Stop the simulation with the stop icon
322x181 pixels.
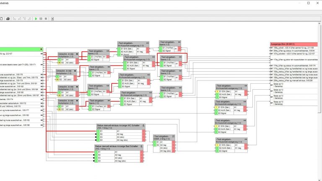[x=45, y=19]
